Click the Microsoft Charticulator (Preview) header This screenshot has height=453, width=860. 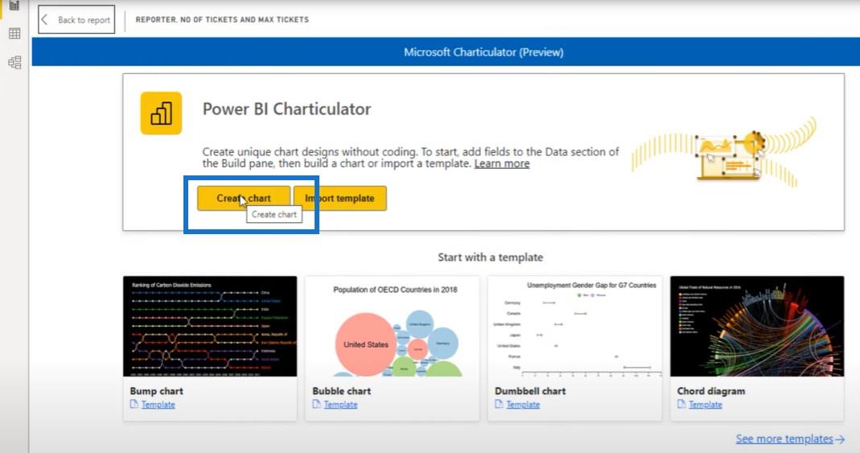tap(483, 52)
